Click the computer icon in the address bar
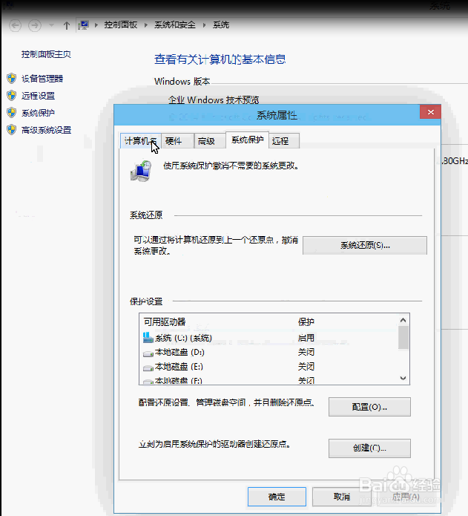Screen dimensions: 468x516 coord(84,25)
